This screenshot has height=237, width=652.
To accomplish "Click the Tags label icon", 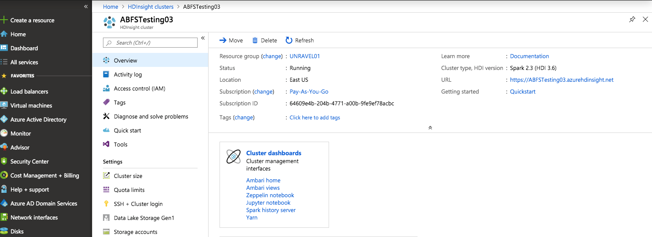I will (x=106, y=102).
